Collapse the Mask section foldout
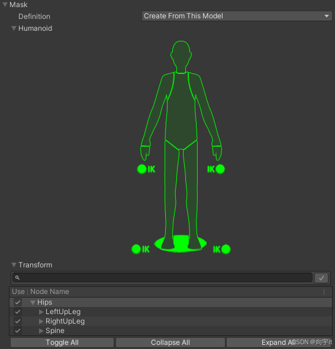Viewport: 335px width, 349px height. (5, 5)
